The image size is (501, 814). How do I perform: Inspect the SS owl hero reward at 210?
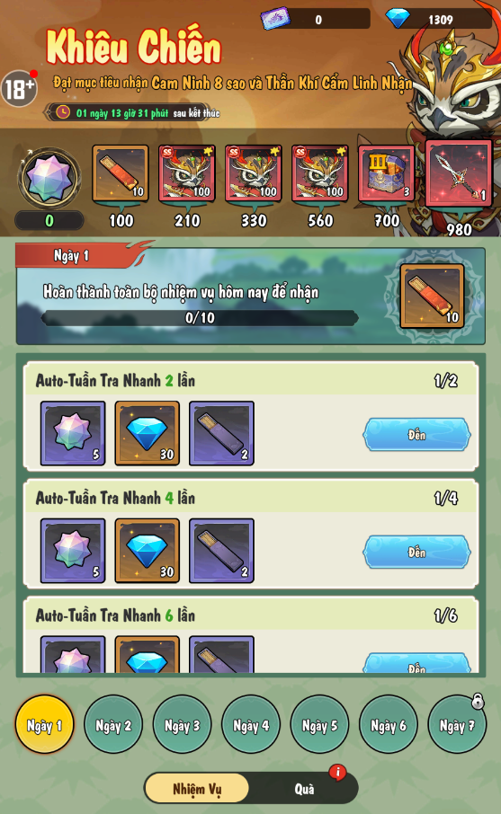pyautogui.click(x=187, y=173)
